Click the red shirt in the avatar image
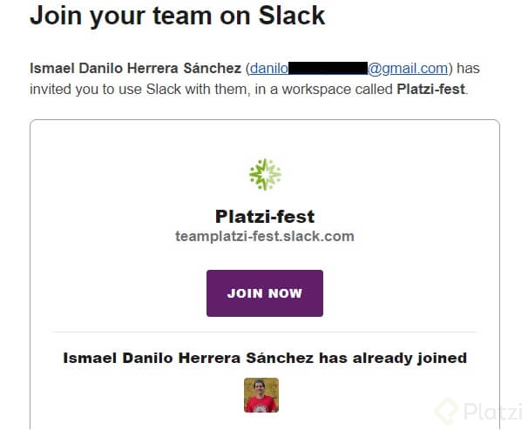The width and height of the screenshot is (528, 430). (x=261, y=404)
